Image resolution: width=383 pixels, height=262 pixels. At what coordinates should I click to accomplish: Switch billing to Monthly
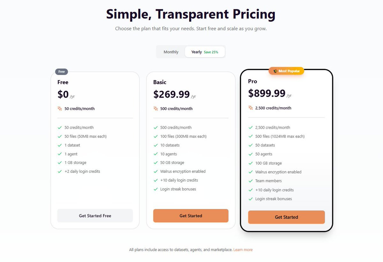tap(171, 52)
